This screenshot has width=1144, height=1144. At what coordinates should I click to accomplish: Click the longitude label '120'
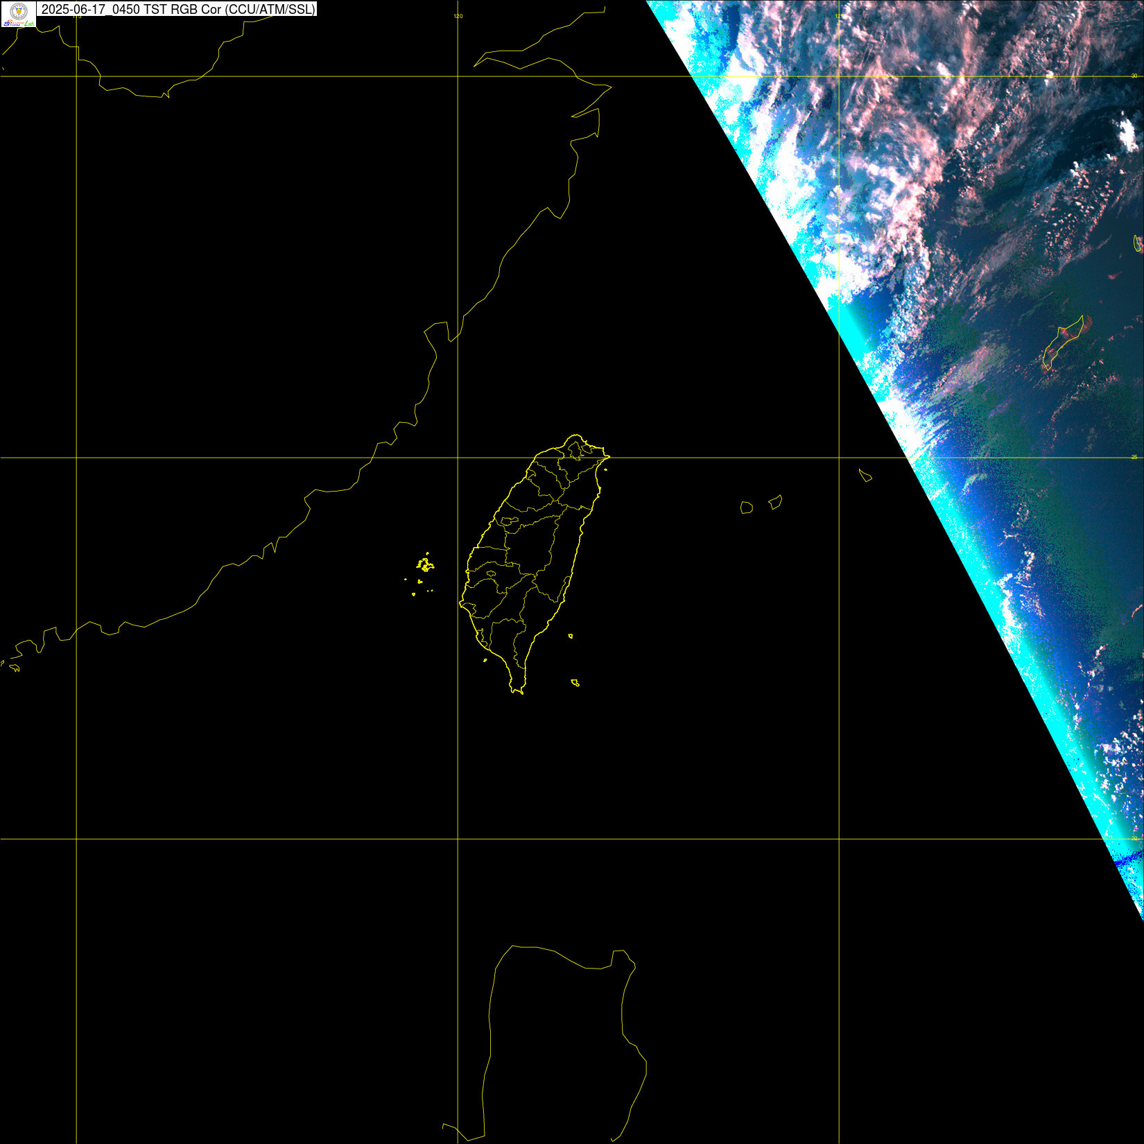(x=458, y=16)
